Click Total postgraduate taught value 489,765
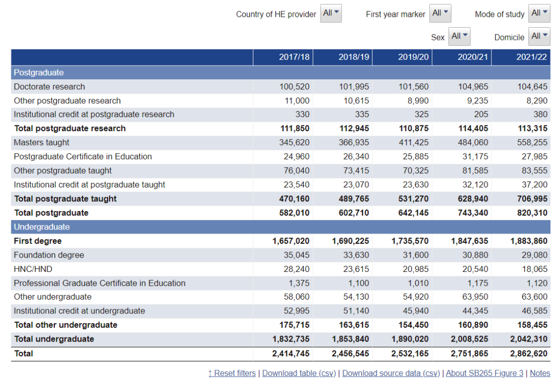Screen dimensions: 553x381 [x=354, y=199]
